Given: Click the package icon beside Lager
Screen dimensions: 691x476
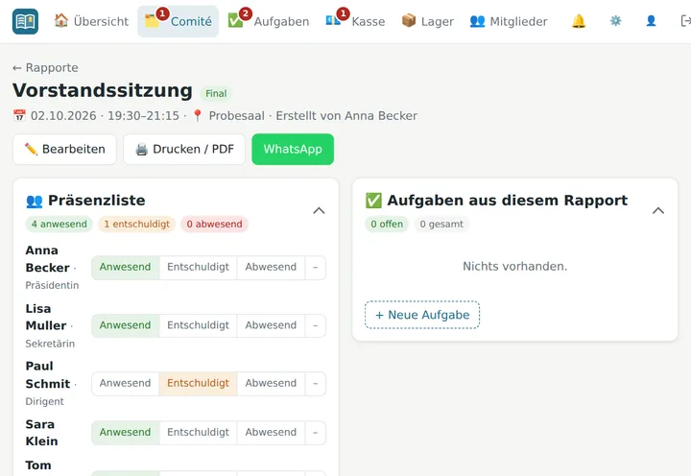Looking at the screenshot, I should point(409,20).
